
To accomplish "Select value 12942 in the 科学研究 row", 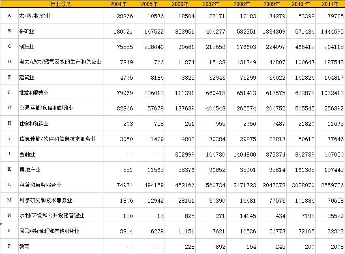I will coord(150,200).
